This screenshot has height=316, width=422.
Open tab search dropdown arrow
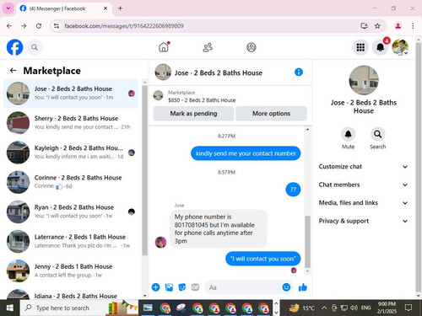click(8, 8)
